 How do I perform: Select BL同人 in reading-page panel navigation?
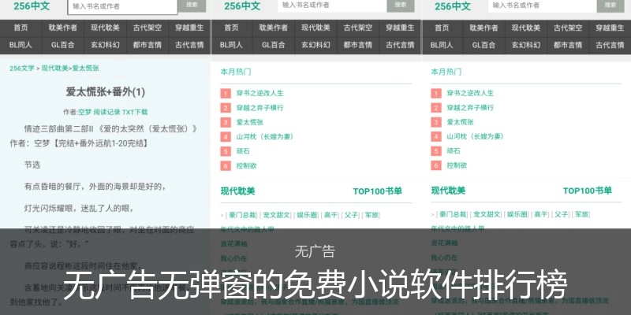pos(21,45)
